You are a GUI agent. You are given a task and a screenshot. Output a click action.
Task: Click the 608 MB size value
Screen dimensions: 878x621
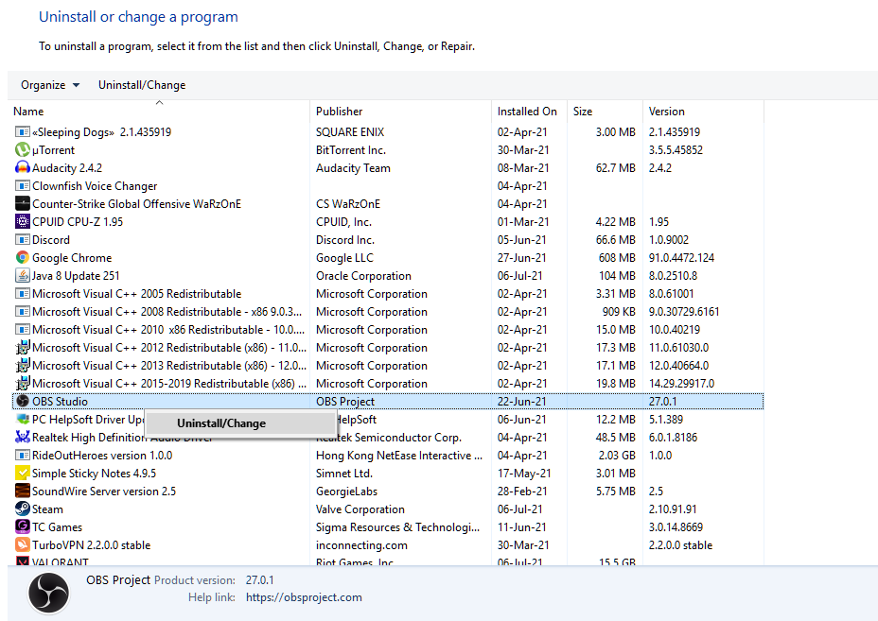coord(617,258)
